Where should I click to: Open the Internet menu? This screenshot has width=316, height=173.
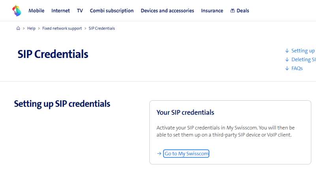click(60, 11)
